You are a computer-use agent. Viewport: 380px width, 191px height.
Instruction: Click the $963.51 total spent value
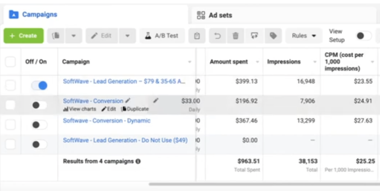[x=249, y=161]
